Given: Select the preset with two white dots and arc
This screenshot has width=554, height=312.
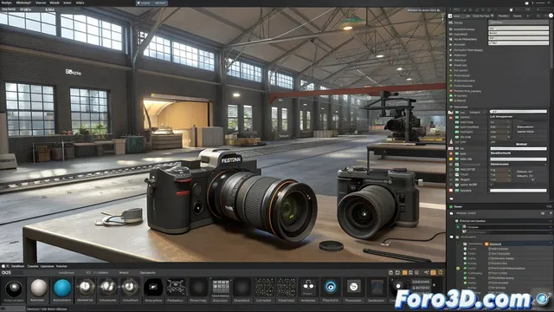Looking at the screenshot, I should pyautogui.click(x=308, y=287).
